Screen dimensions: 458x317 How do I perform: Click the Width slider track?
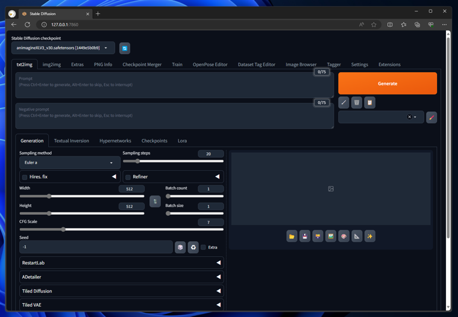pos(82,196)
